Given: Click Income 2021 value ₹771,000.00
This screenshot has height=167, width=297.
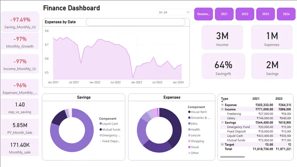Looking at the screenshot, I should point(264,109).
